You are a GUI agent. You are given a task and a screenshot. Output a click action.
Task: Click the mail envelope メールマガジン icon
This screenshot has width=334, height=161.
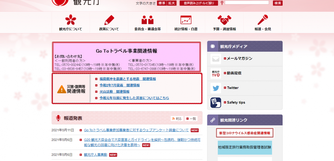[215, 59]
